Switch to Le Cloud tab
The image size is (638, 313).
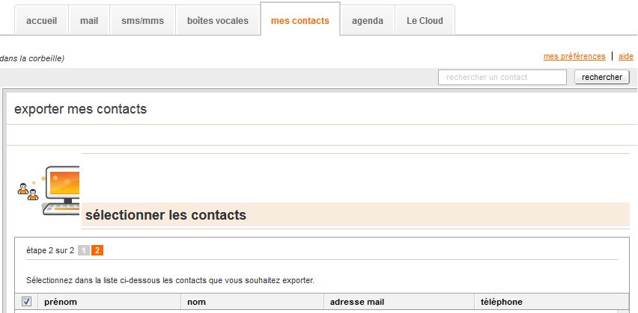[425, 21]
